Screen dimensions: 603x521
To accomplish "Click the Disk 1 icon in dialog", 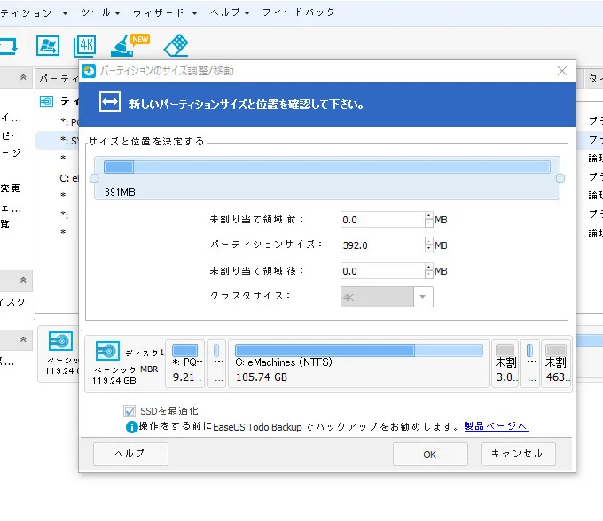I will [x=107, y=352].
